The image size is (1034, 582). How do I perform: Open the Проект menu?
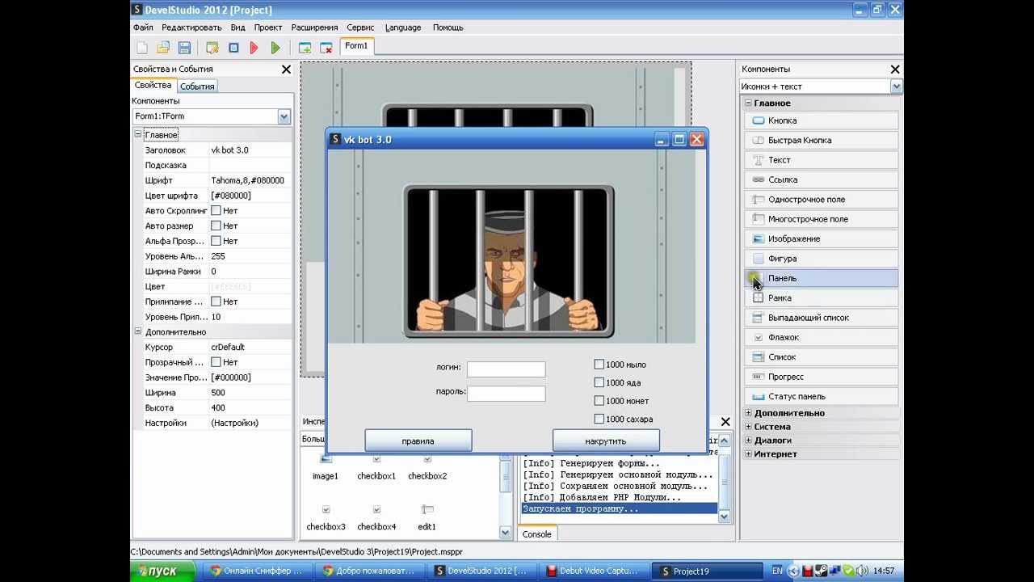268,27
